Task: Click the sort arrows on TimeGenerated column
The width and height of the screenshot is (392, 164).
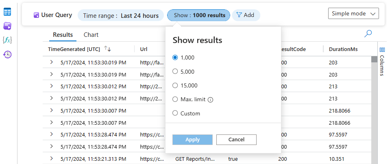Action: point(107,49)
